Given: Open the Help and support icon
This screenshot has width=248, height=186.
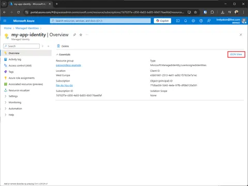Looking at the screenshot, I should [x=201, y=21].
